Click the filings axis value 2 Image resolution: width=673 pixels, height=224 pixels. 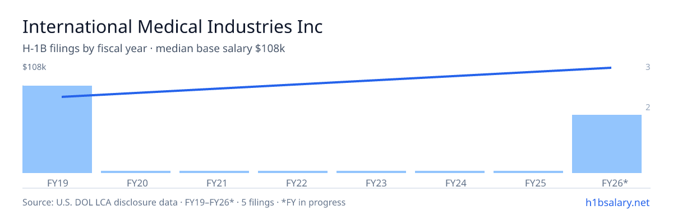(648, 108)
